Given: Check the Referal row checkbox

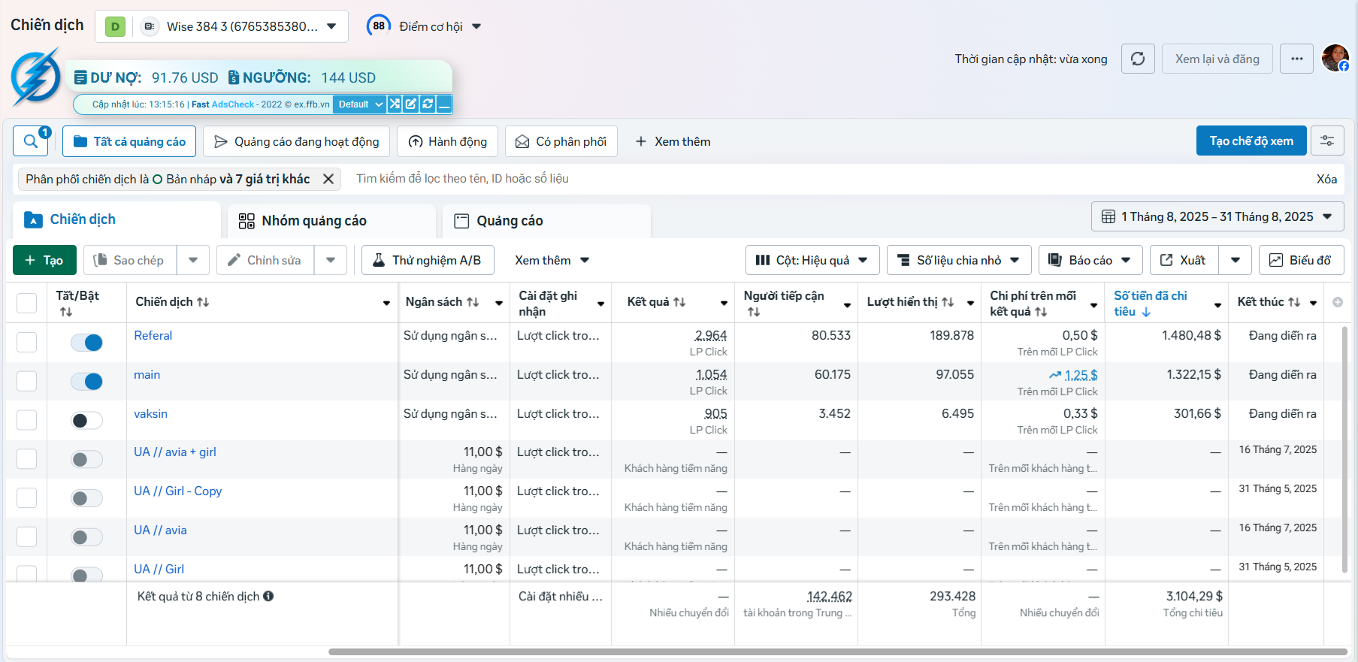Looking at the screenshot, I should (x=26, y=342).
